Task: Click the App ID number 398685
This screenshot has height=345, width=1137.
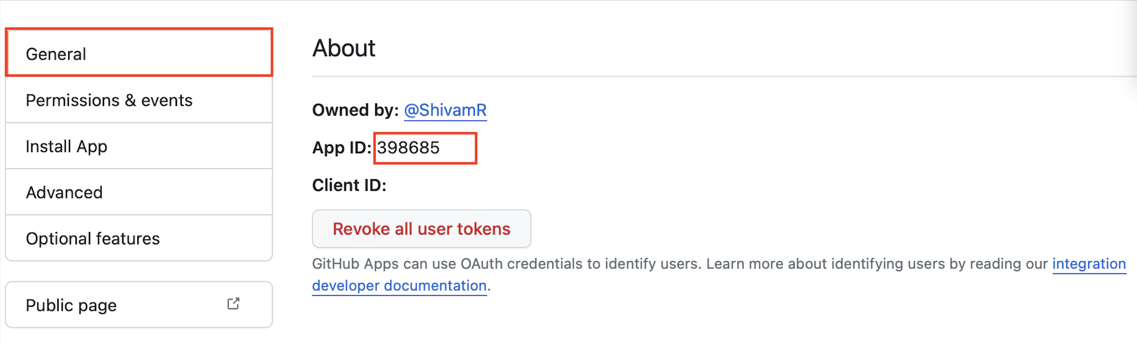Action: [408, 148]
